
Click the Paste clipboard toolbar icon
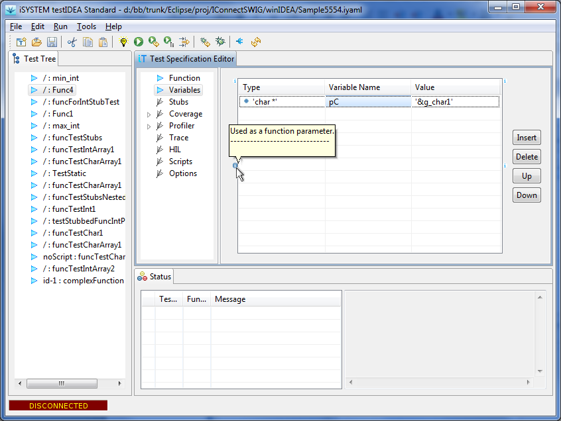[x=103, y=42]
